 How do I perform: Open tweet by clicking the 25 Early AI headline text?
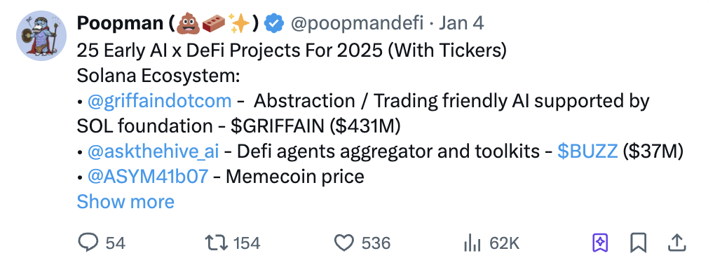292,50
